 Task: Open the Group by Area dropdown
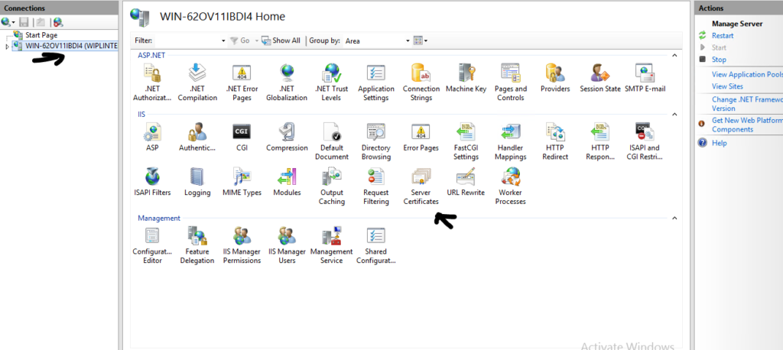(372, 41)
